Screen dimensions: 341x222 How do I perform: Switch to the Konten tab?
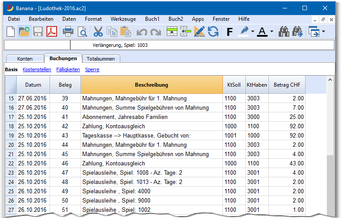[x=25, y=59]
